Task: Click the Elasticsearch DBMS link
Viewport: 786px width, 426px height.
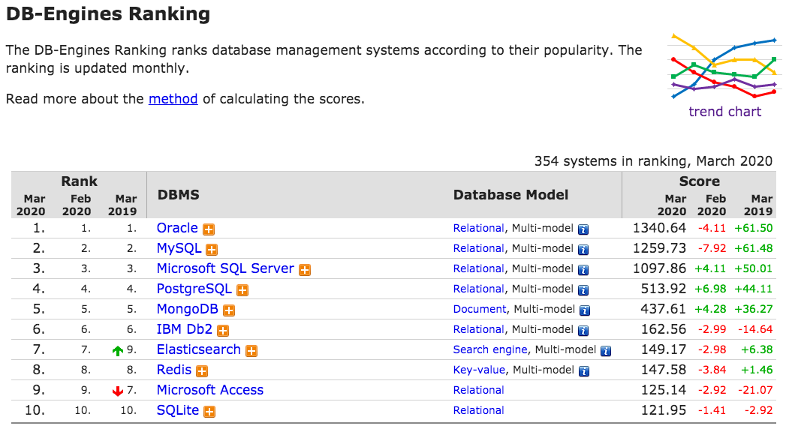Action: tap(199, 349)
